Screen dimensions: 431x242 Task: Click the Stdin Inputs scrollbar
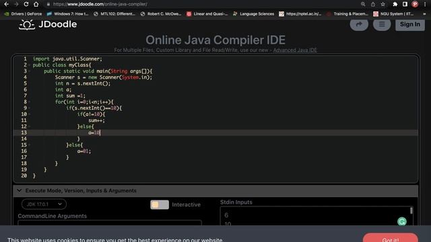point(411,210)
